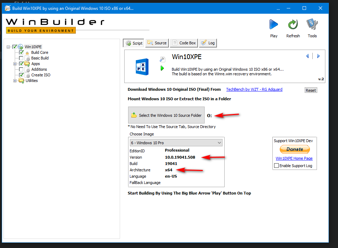
Task: Uncheck the Build Core checkbox
Action: pos(21,52)
